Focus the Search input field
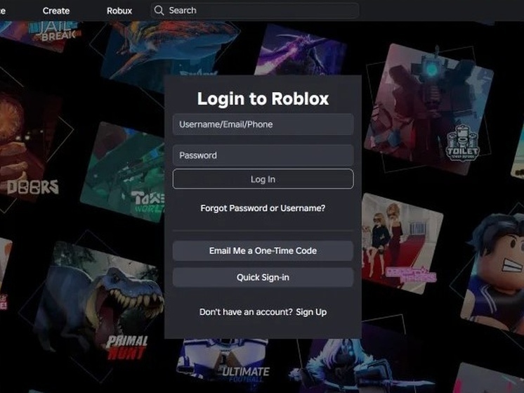The height and width of the screenshot is (393, 524). tap(255, 11)
